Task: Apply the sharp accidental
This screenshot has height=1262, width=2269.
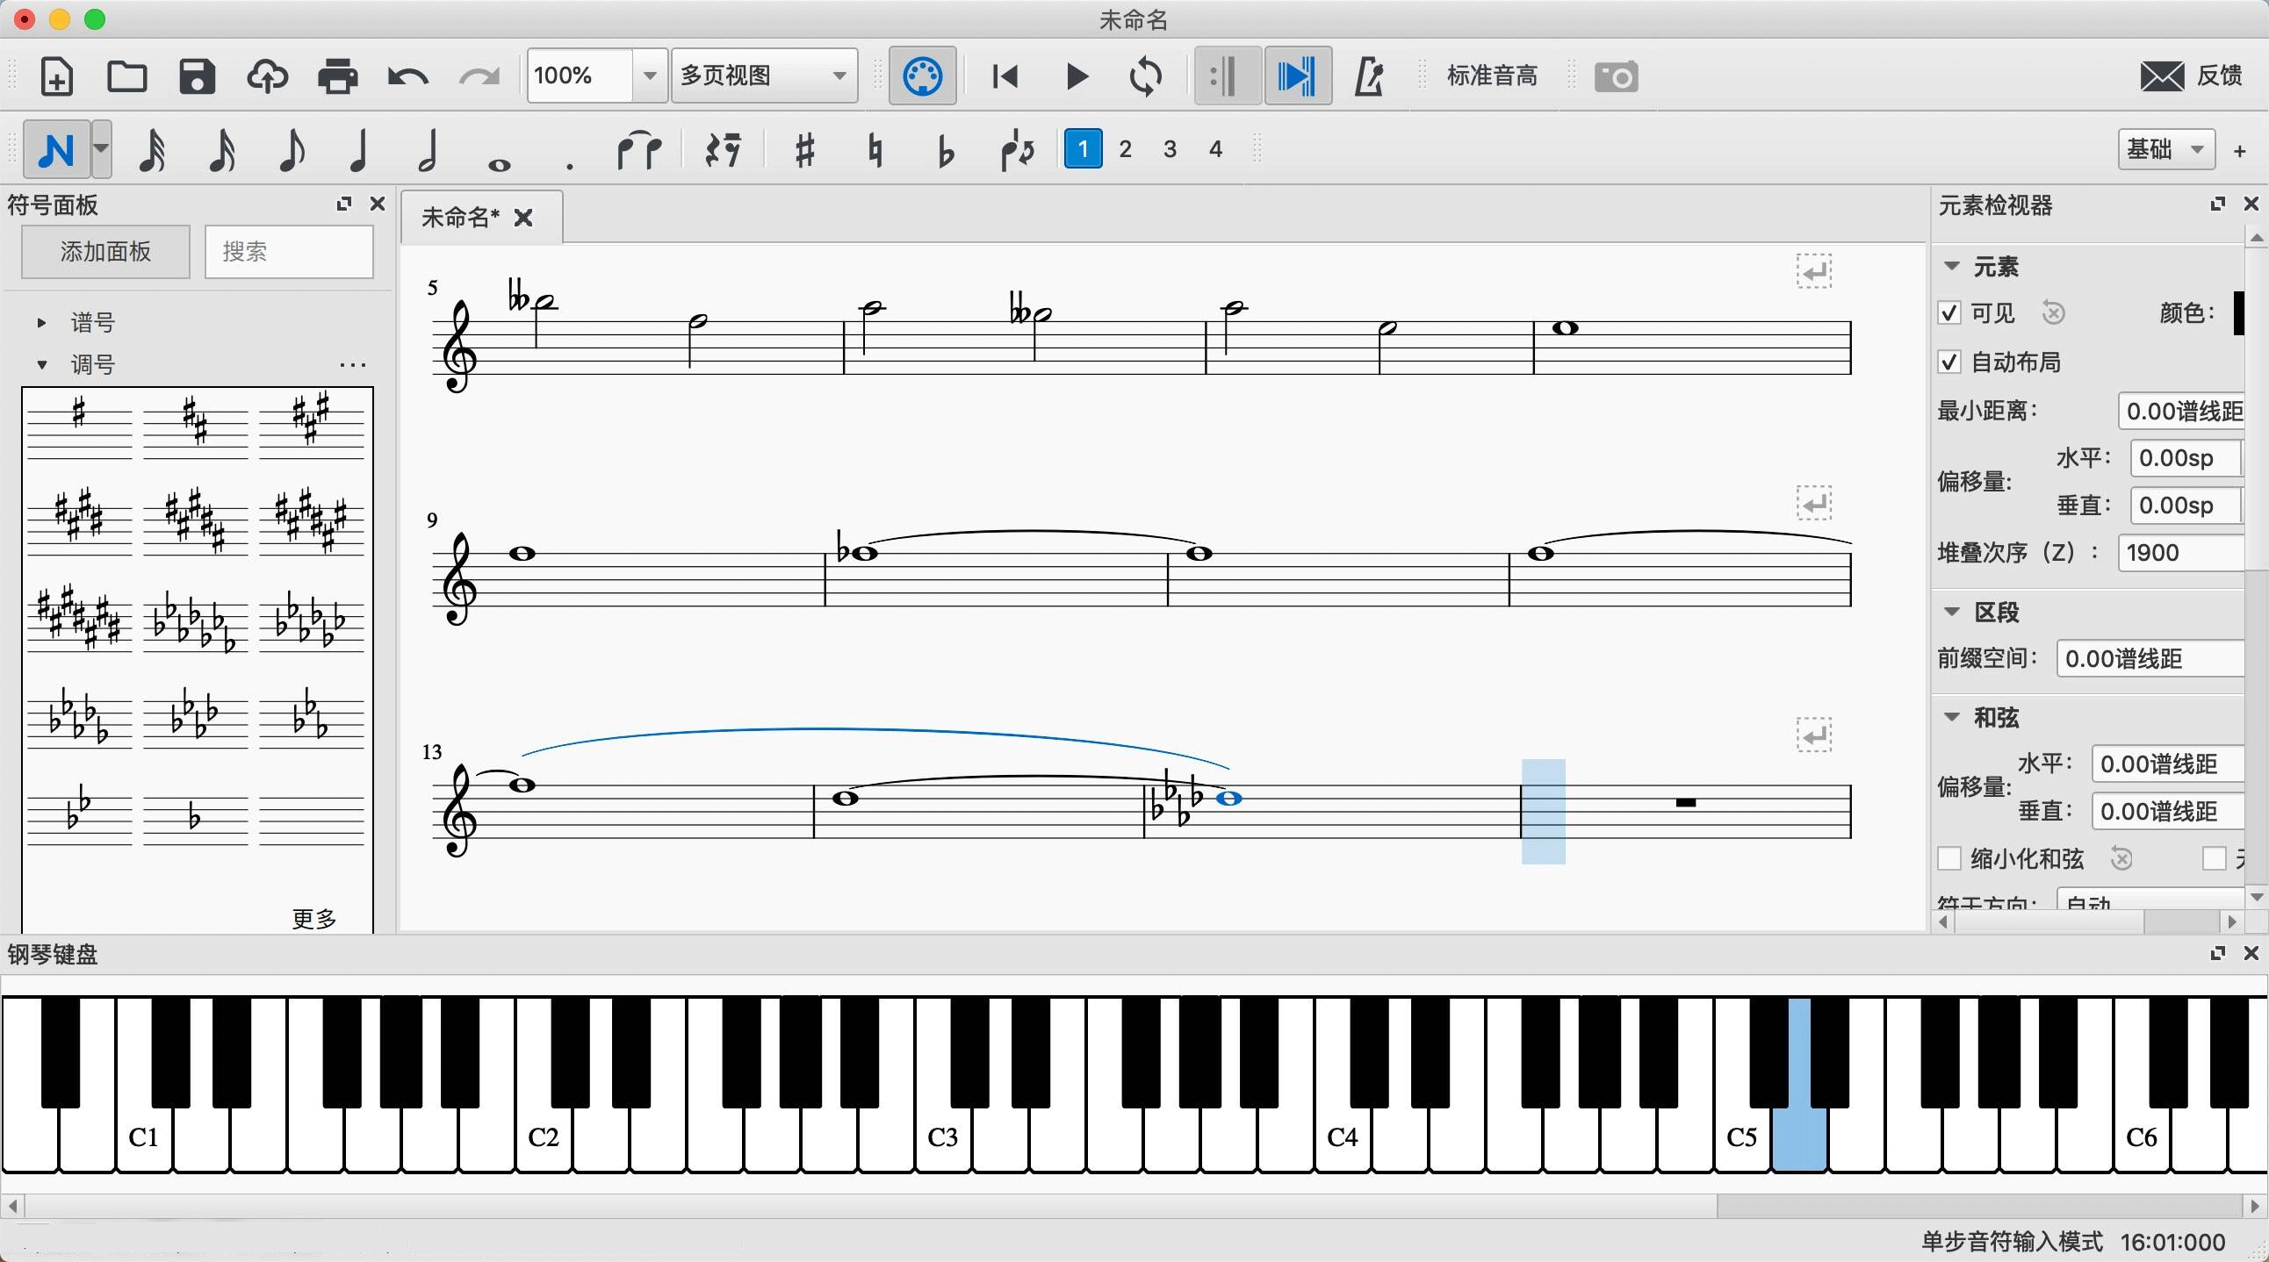Action: (804, 149)
